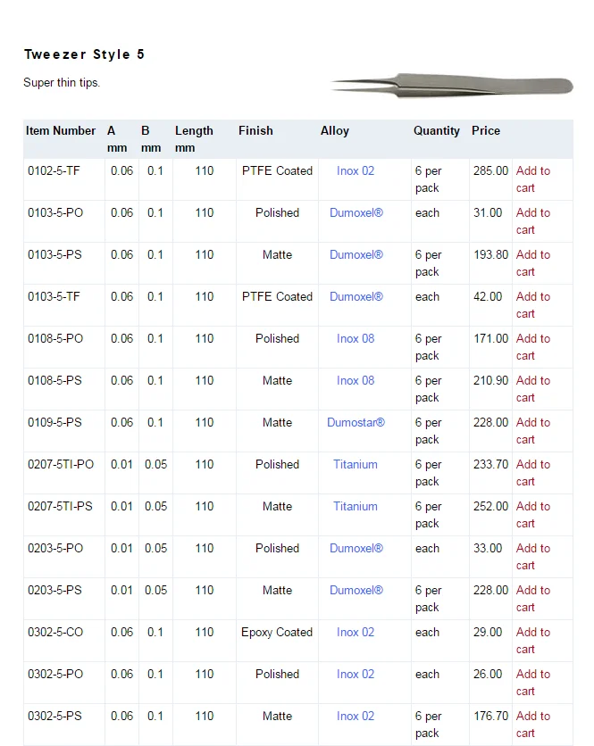This screenshot has height=746, width=594.
Task: Add item 0302-5-PO to cart
Action: tap(532, 683)
